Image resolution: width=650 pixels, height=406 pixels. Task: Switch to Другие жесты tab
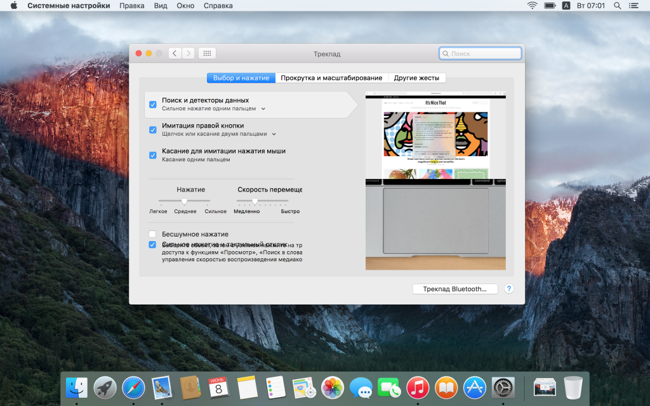[416, 78]
